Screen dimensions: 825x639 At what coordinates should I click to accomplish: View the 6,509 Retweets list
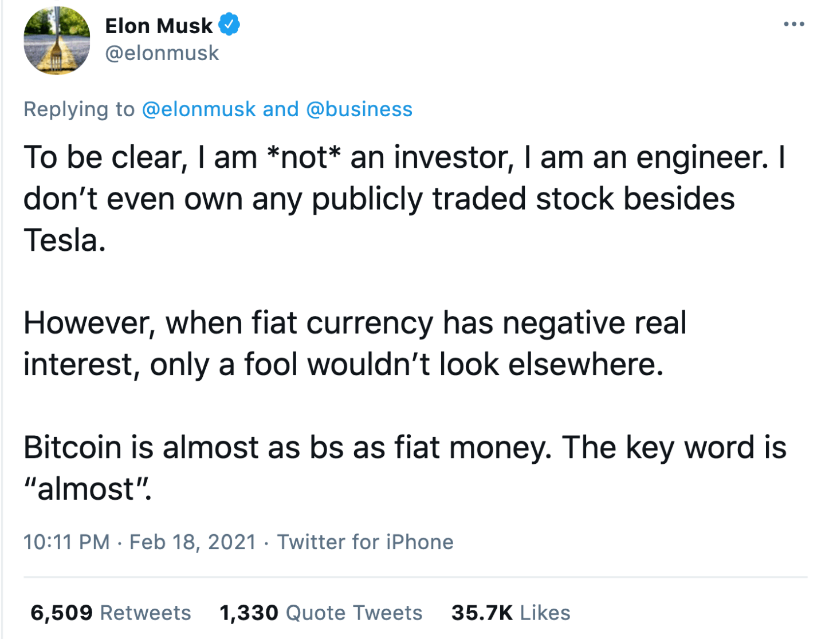tap(111, 613)
